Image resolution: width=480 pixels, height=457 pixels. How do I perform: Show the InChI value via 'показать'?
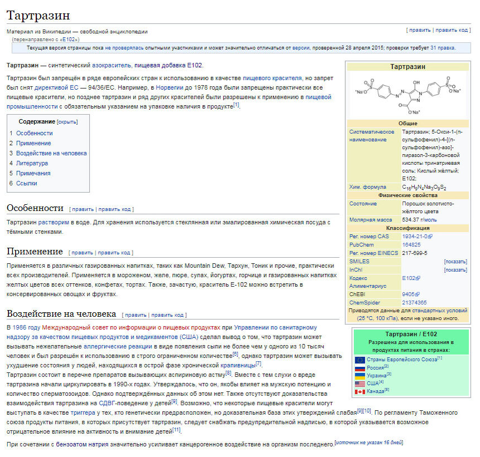coord(455,270)
